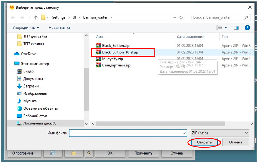The width and height of the screenshot is (257, 163).
Task: Toggle the preview pane icon
Action: click(x=236, y=28)
